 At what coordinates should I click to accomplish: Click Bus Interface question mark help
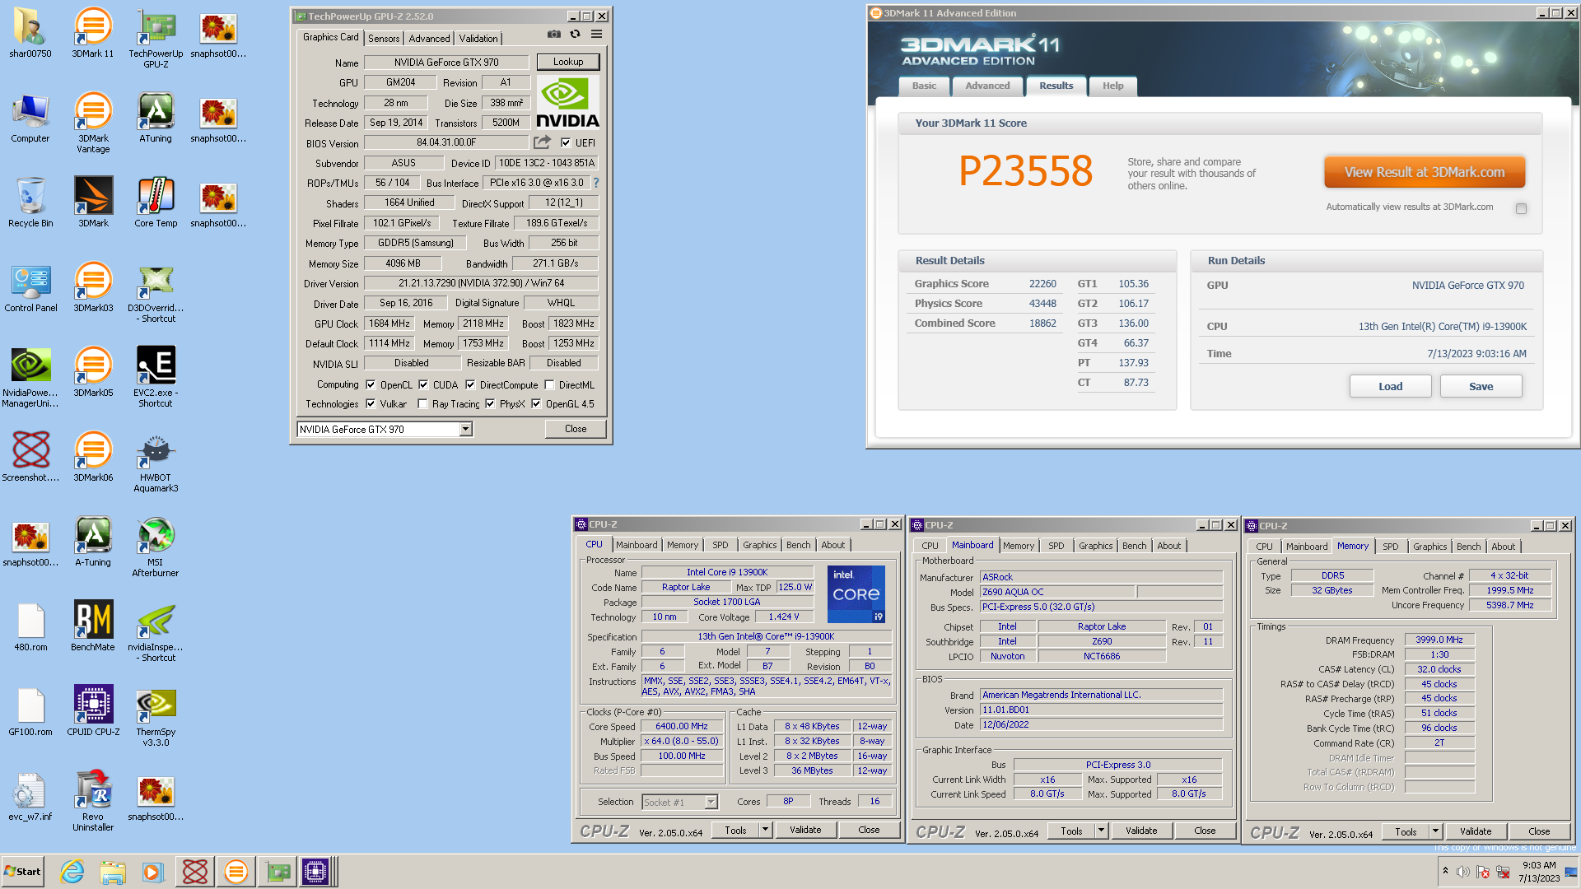coord(596,183)
